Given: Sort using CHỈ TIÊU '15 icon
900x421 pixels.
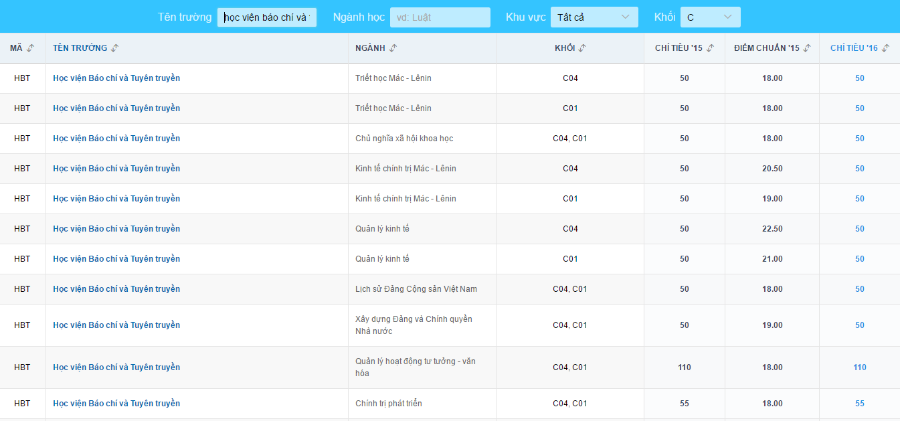Looking at the screenshot, I should tap(710, 48).
